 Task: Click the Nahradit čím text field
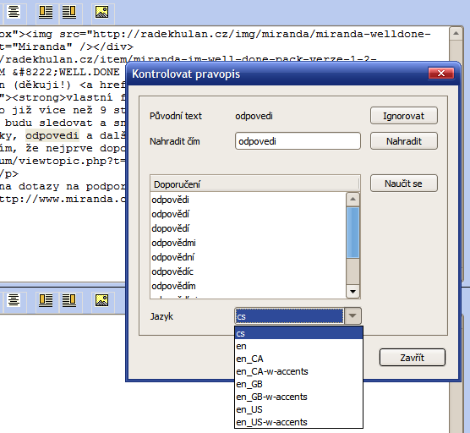(x=298, y=141)
